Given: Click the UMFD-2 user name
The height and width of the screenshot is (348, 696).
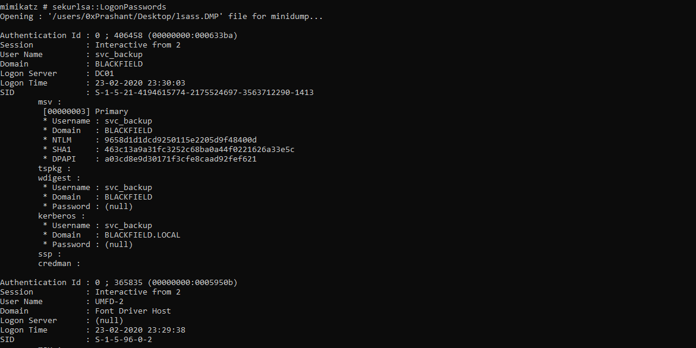Looking at the screenshot, I should (x=109, y=302).
